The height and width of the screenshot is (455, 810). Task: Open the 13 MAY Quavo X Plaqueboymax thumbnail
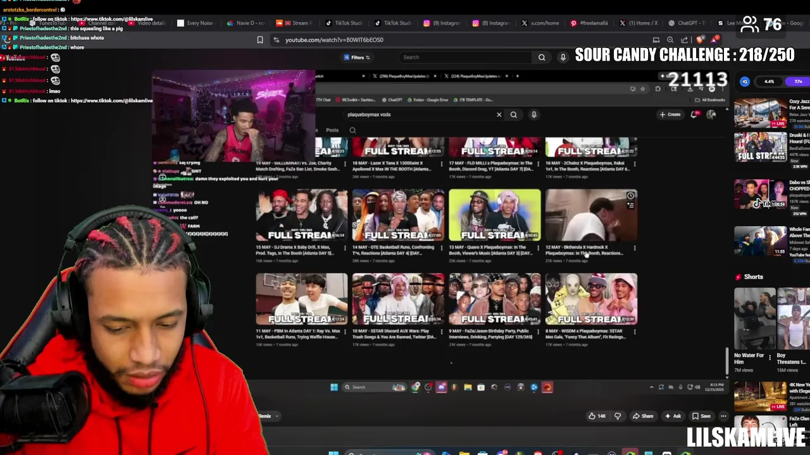coord(495,215)
